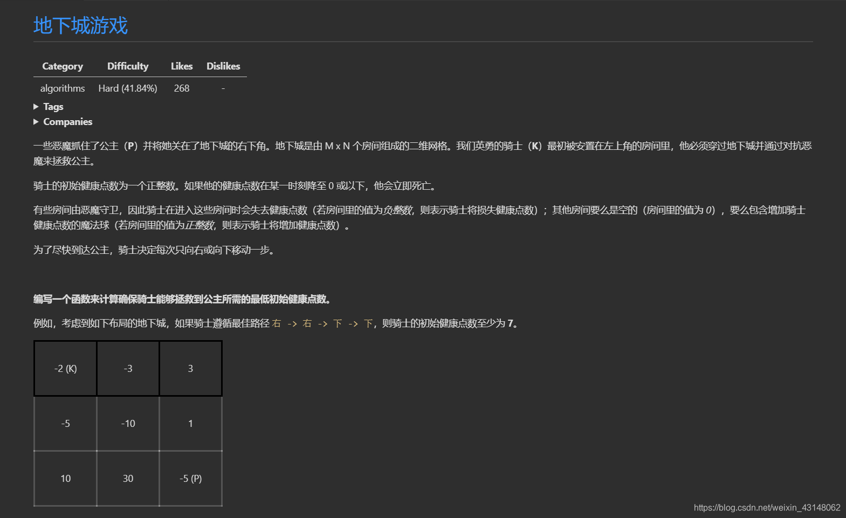Select the 268 likes value

(x=182, y=88)
